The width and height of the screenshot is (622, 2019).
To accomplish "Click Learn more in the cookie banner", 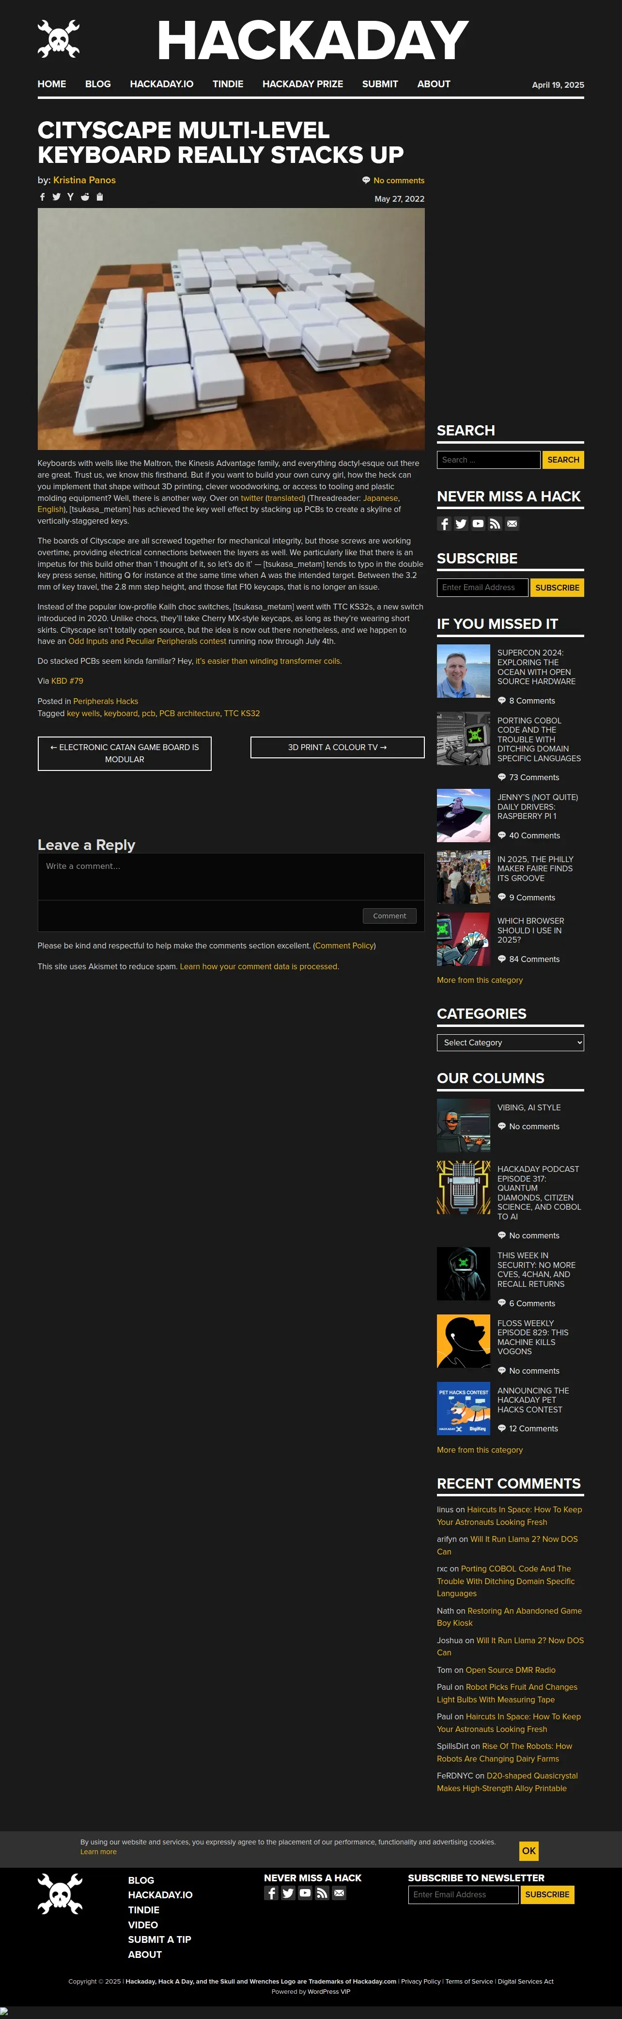I will click(98, 1851).
